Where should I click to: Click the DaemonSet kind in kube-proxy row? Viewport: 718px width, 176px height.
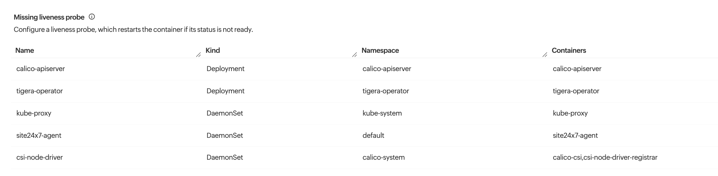point(224,113)
